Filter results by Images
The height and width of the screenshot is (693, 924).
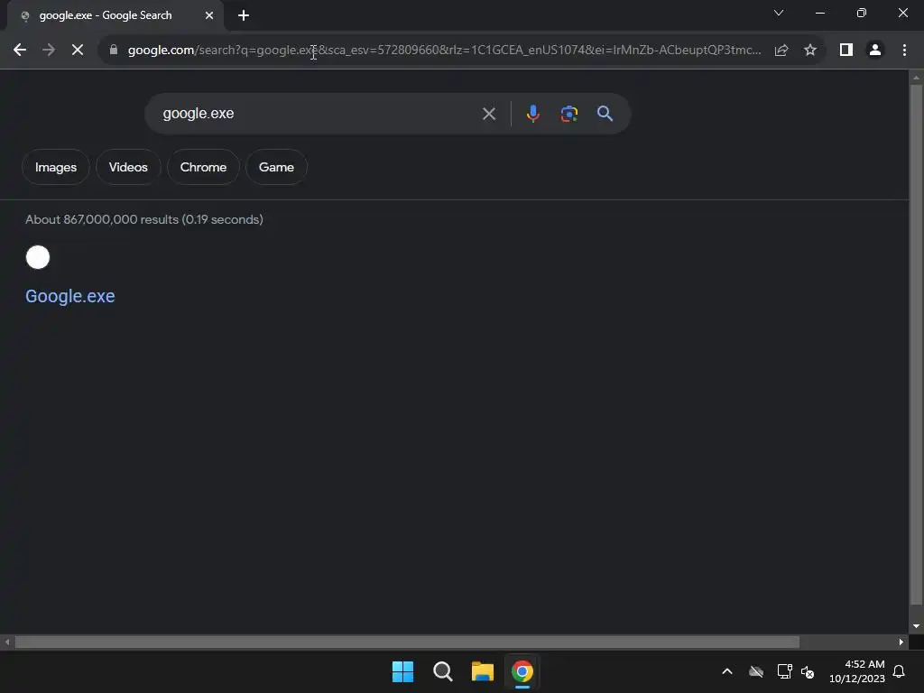pyautogui.click(x=56, y=167)
